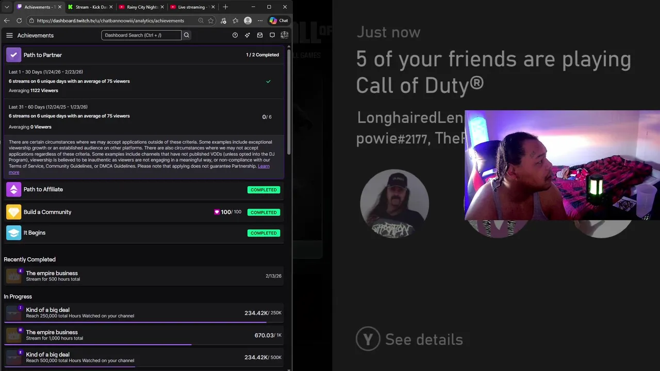This screenshot has height=371, width=660.
Task: Click the dashboard search magnifier button
Action: 187,35
